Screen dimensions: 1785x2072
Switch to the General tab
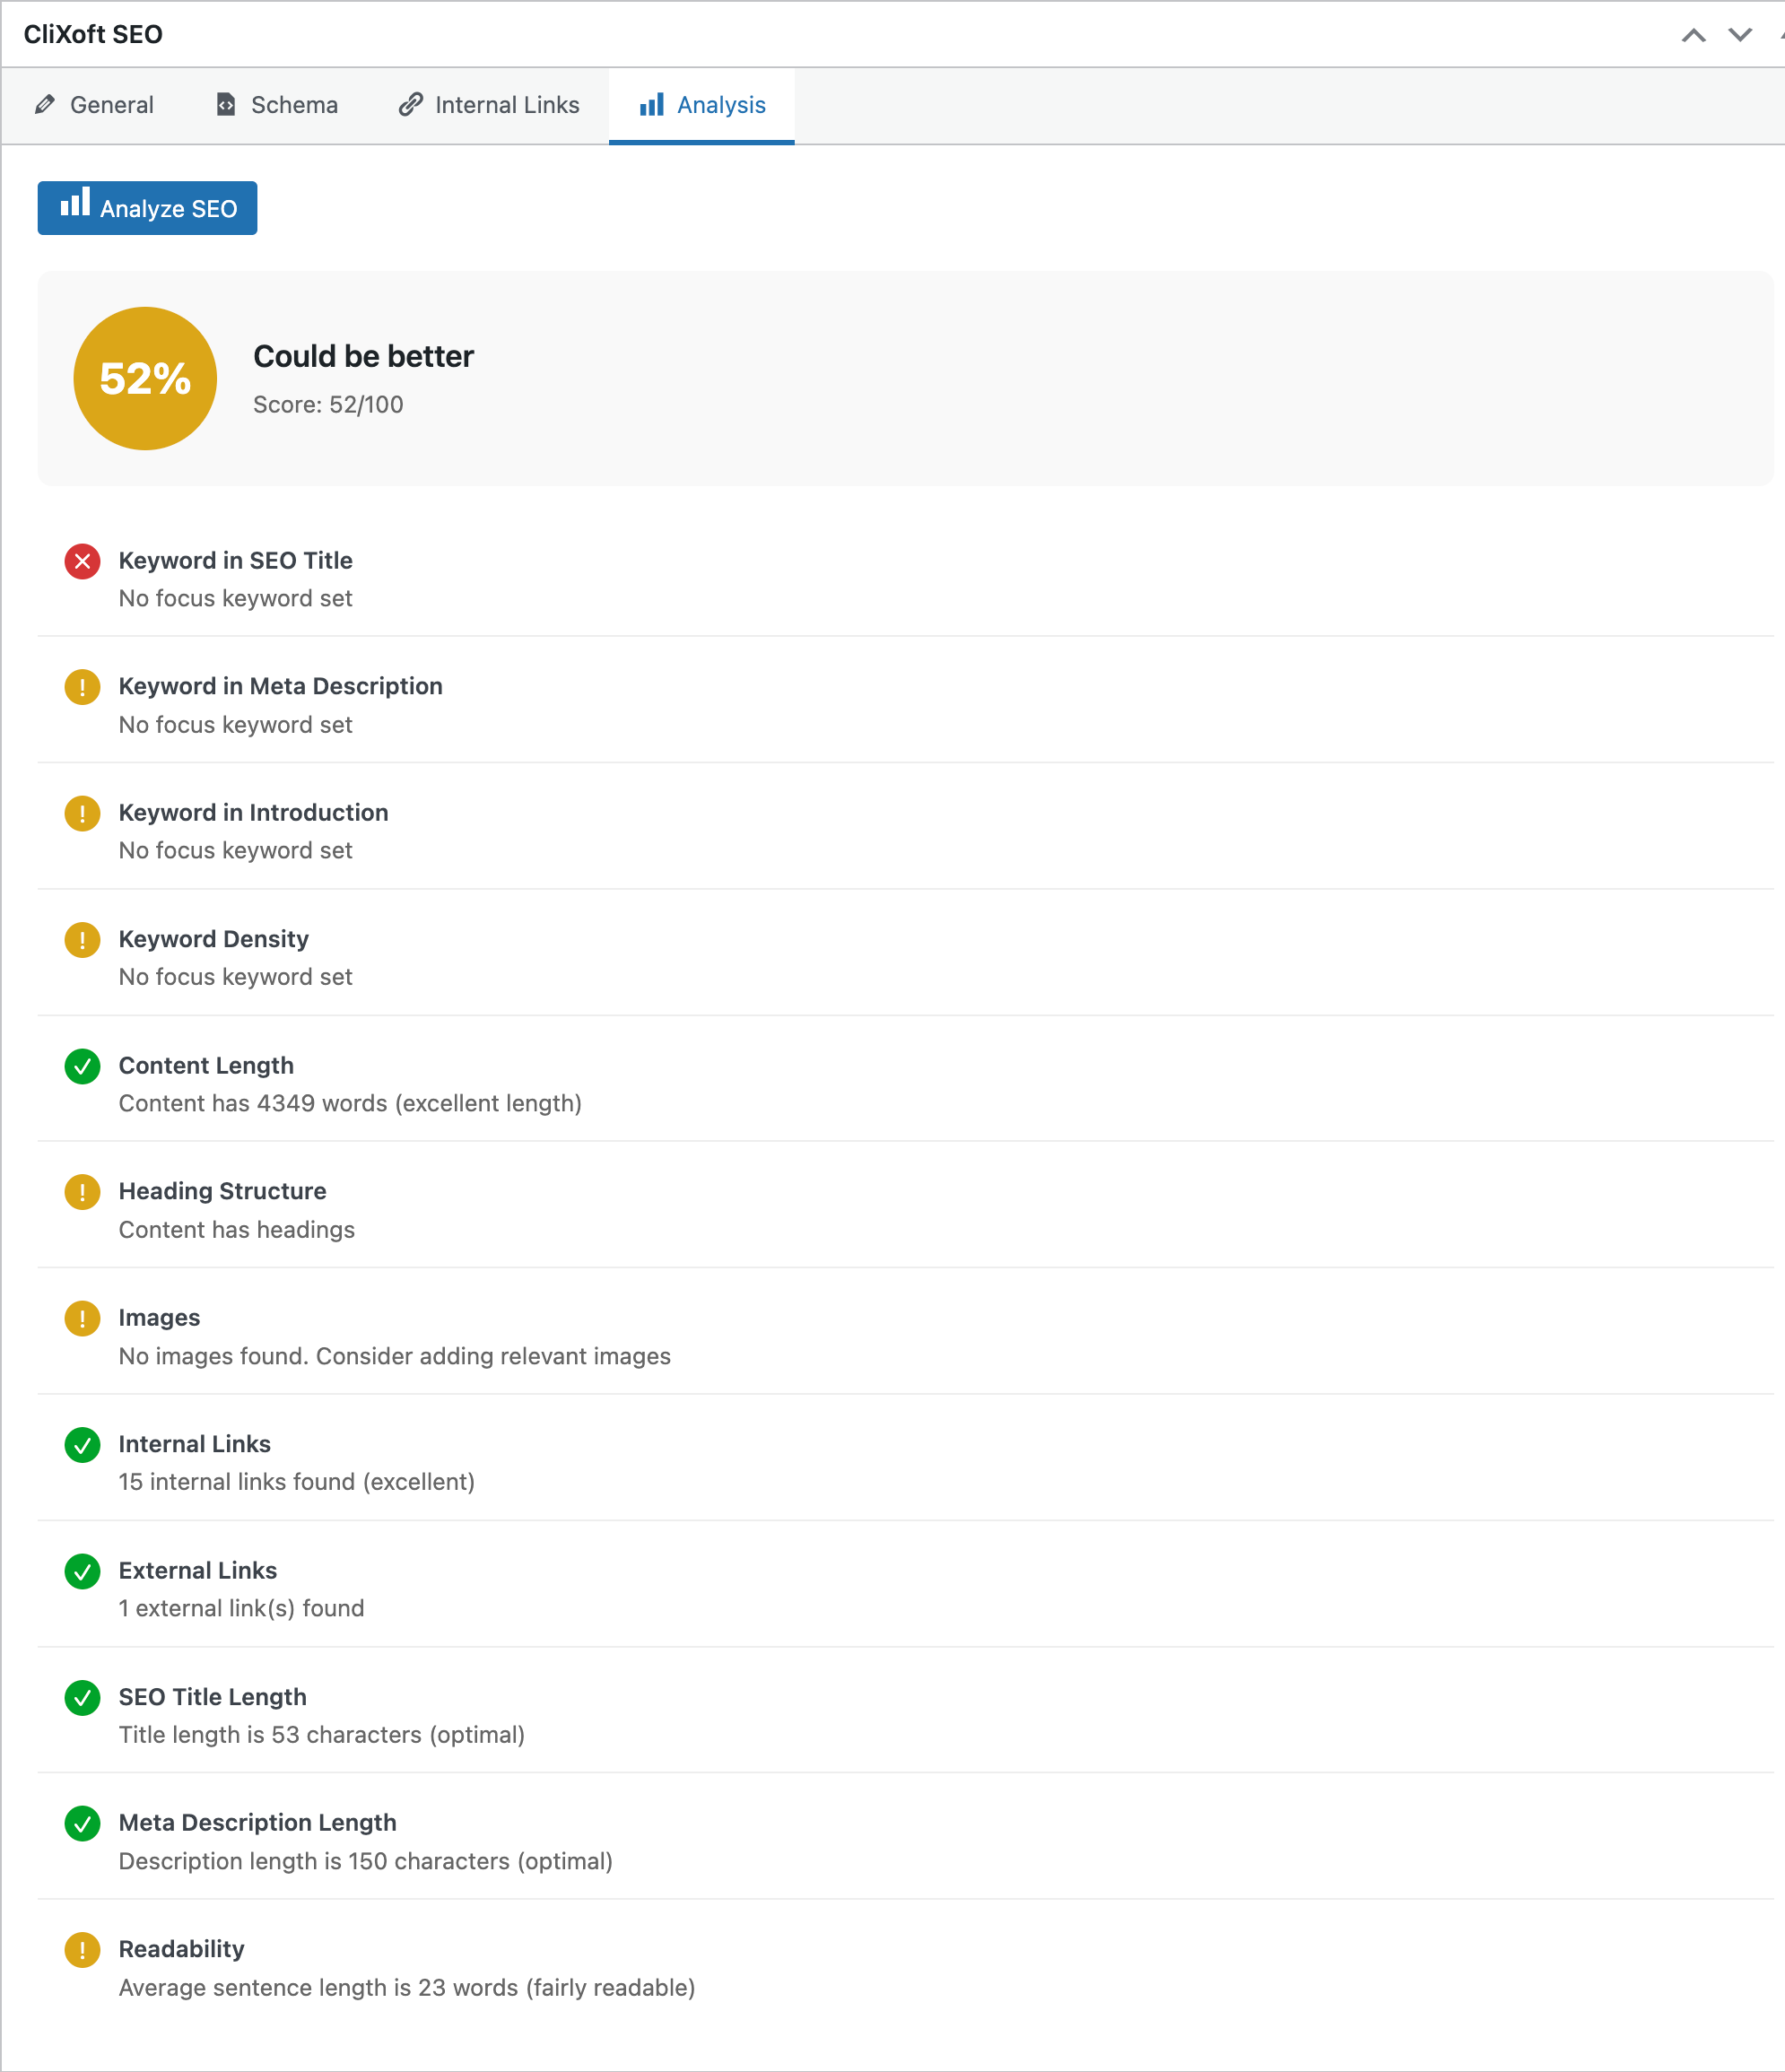(x=94, y=105)
